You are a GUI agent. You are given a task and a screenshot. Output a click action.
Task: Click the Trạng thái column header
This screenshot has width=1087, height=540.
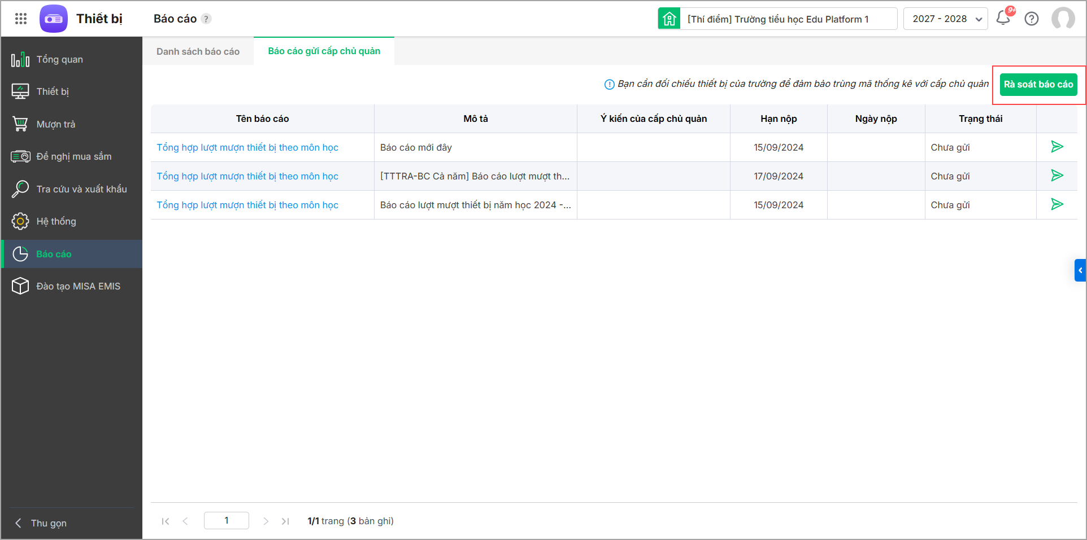click(x=980, y=118)
